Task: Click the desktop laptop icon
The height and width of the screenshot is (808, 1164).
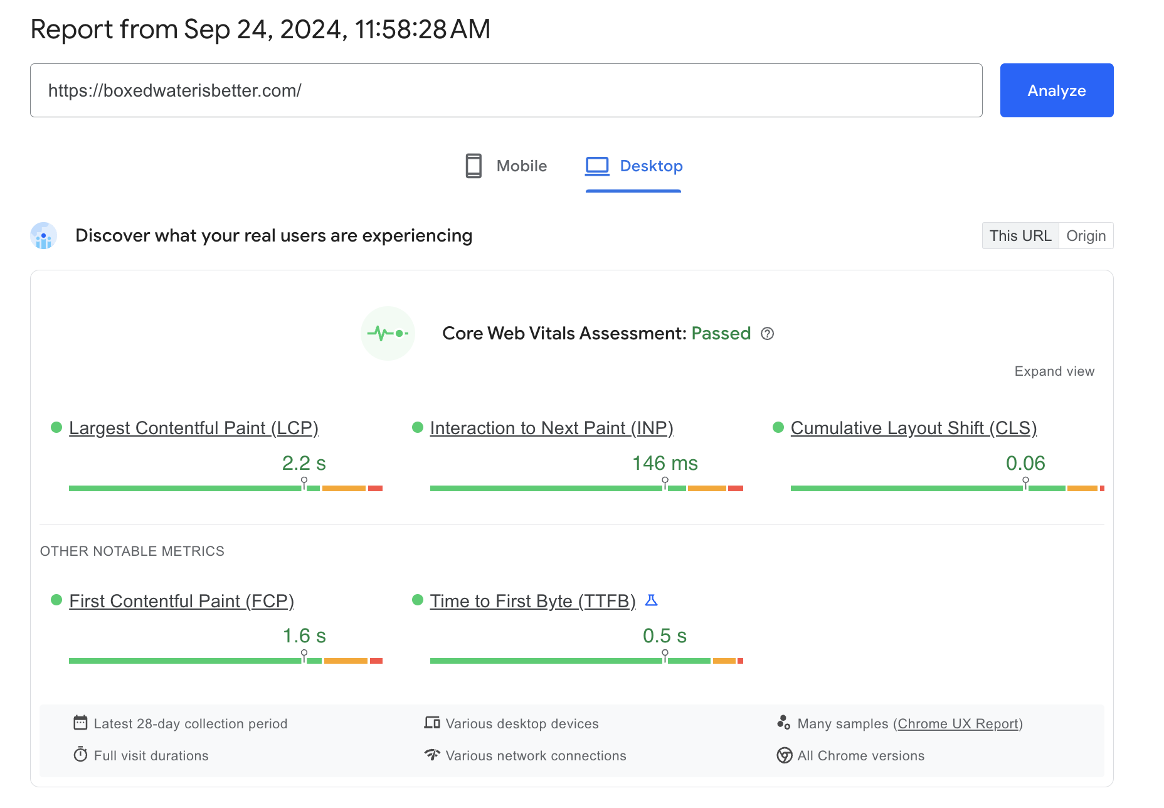Action: [x=597, y=166]
